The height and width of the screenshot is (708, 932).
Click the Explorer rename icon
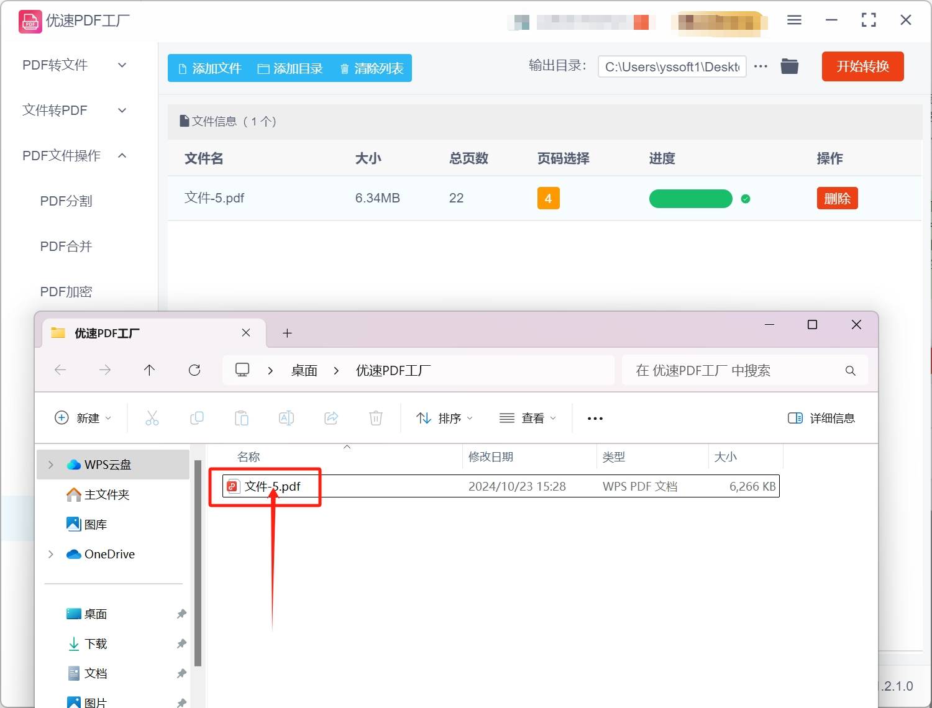[x=286, y=418]
